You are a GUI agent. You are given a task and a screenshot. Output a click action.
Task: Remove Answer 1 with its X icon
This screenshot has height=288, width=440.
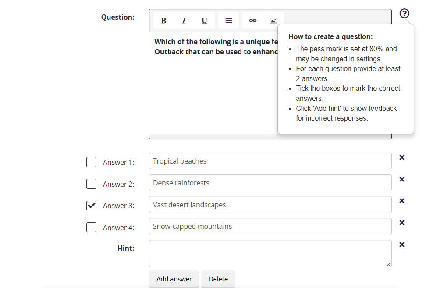tap(401, 157)
